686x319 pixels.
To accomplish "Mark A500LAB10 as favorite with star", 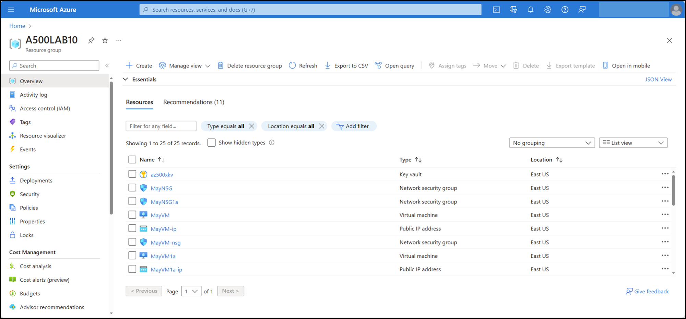I will pyautogui.click(x=105, y=40).
